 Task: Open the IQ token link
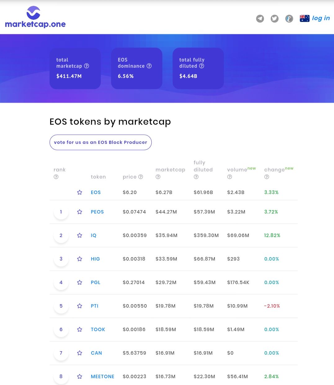[94, 235]
